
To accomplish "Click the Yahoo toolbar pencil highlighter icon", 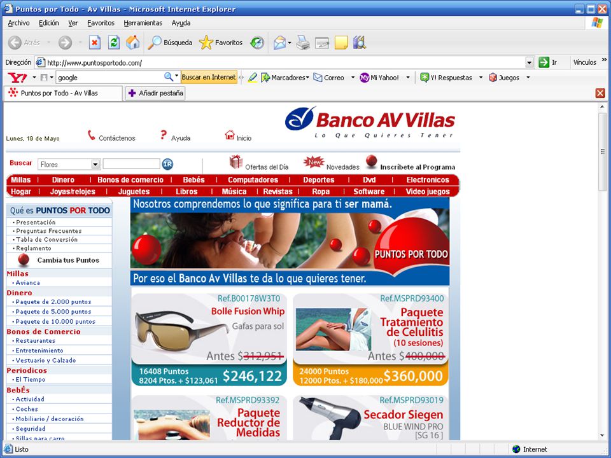I will tap(253, 78).
